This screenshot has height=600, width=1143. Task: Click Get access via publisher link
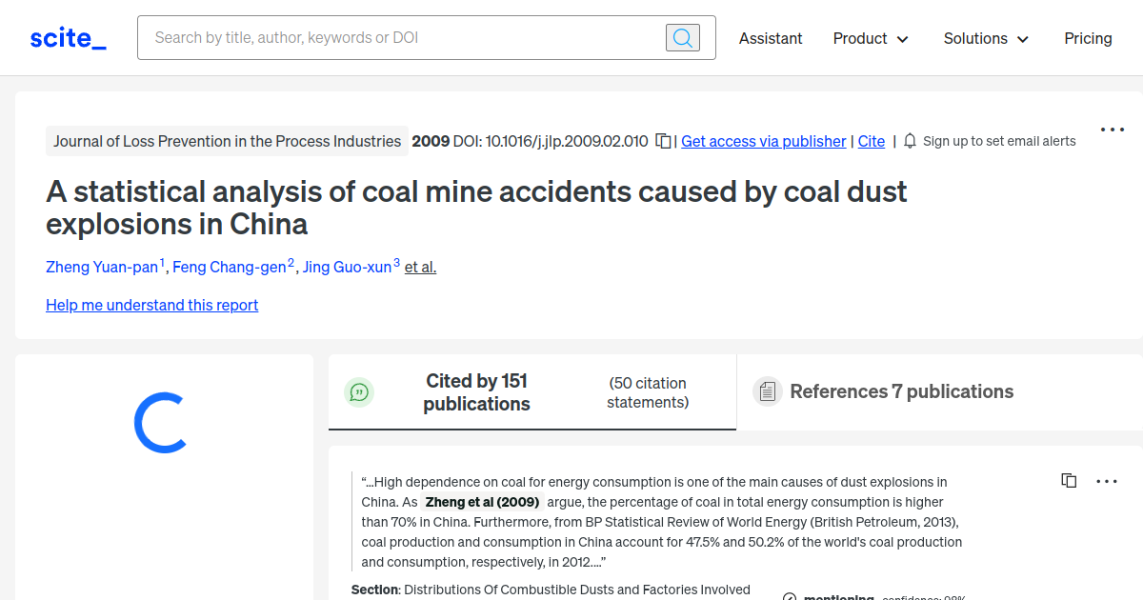tap(763, 141)
